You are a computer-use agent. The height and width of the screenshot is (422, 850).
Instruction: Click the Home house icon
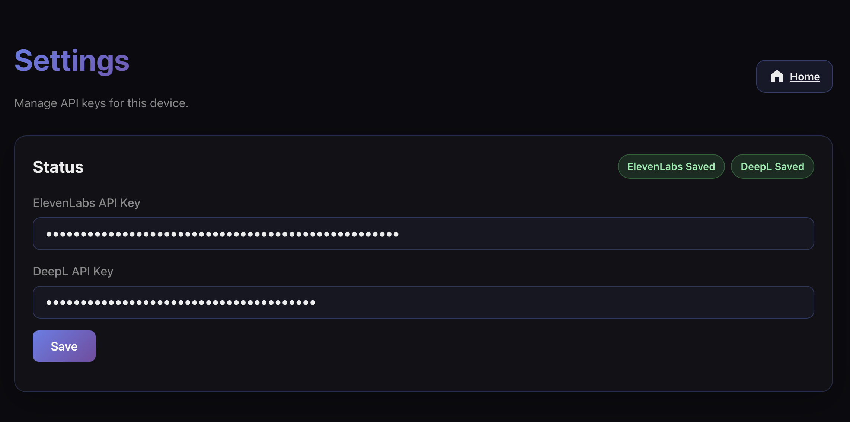(x=777, y=76)
